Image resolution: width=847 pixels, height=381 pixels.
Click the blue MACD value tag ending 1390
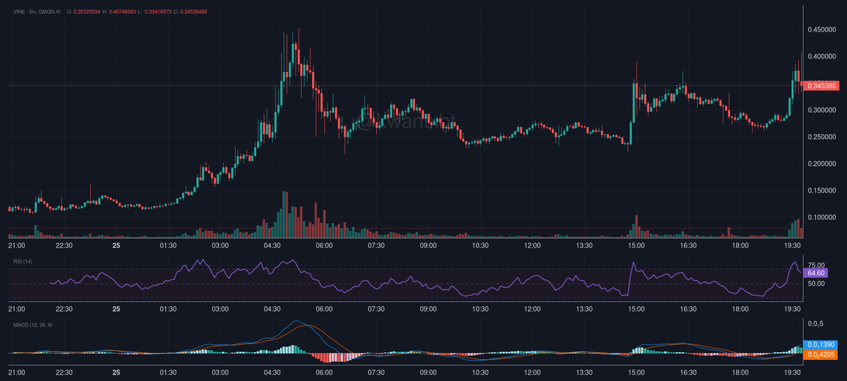tap(819, 344)
